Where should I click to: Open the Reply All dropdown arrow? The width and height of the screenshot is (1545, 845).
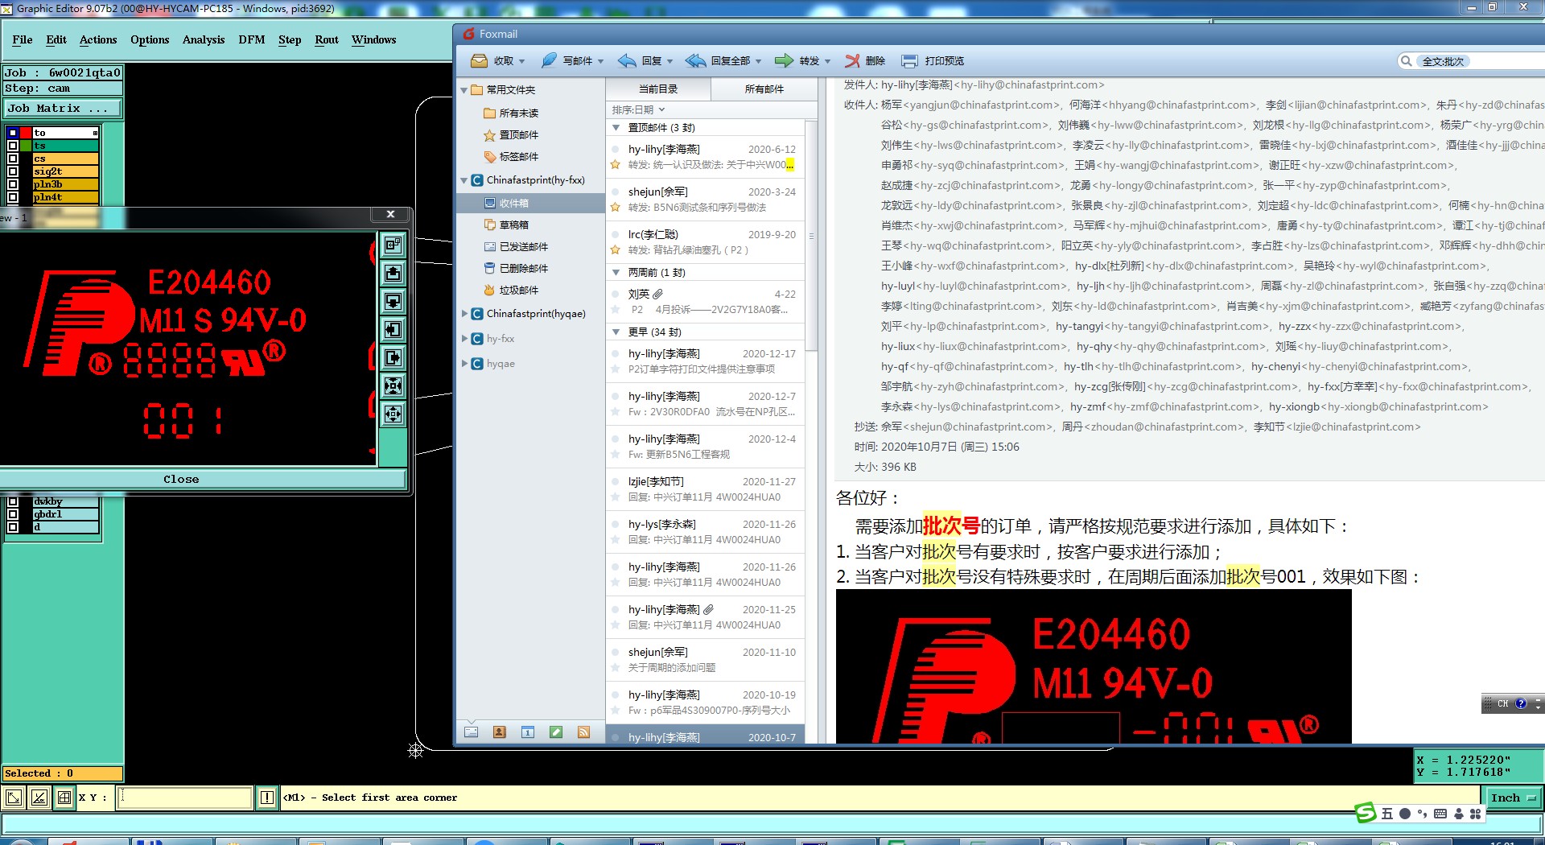[x=758, y=61]
